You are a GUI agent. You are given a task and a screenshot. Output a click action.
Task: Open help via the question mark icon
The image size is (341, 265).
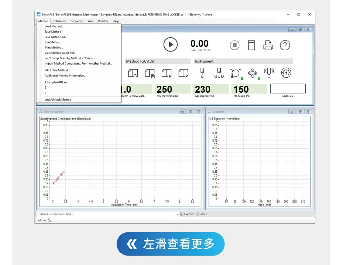(x=285, y=45)
